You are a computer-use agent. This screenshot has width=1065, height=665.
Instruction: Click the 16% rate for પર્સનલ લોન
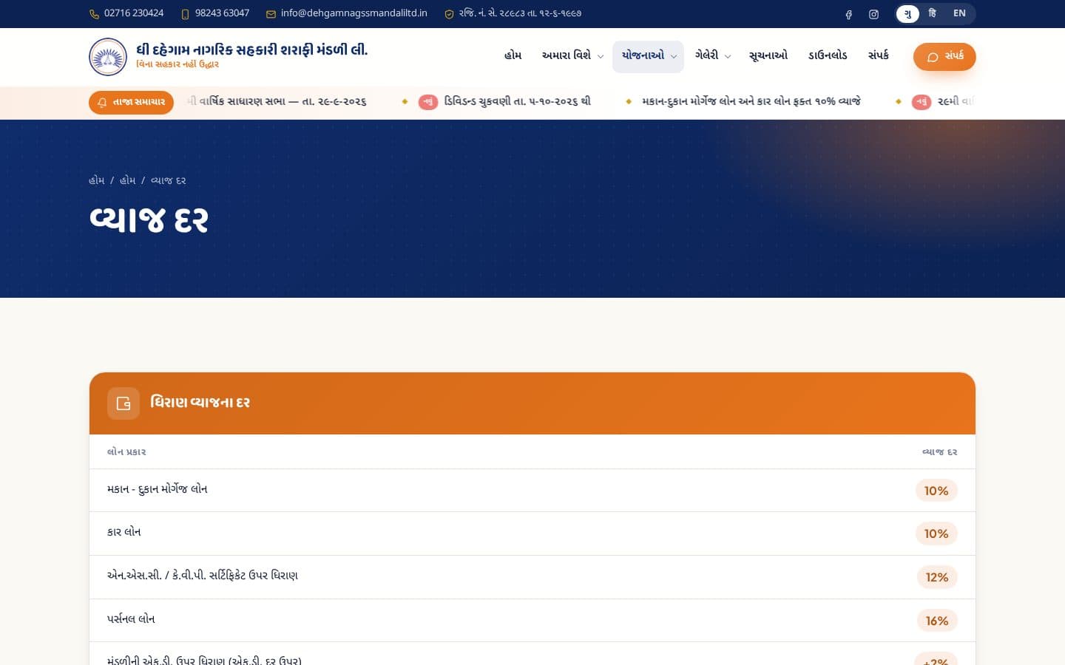point(936,621)
